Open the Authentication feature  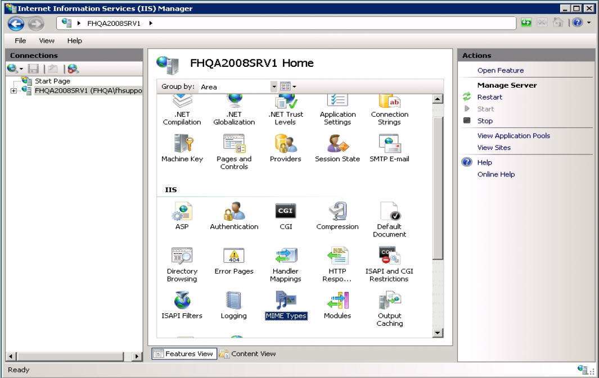pyautogui.click(x=234, y=216)
